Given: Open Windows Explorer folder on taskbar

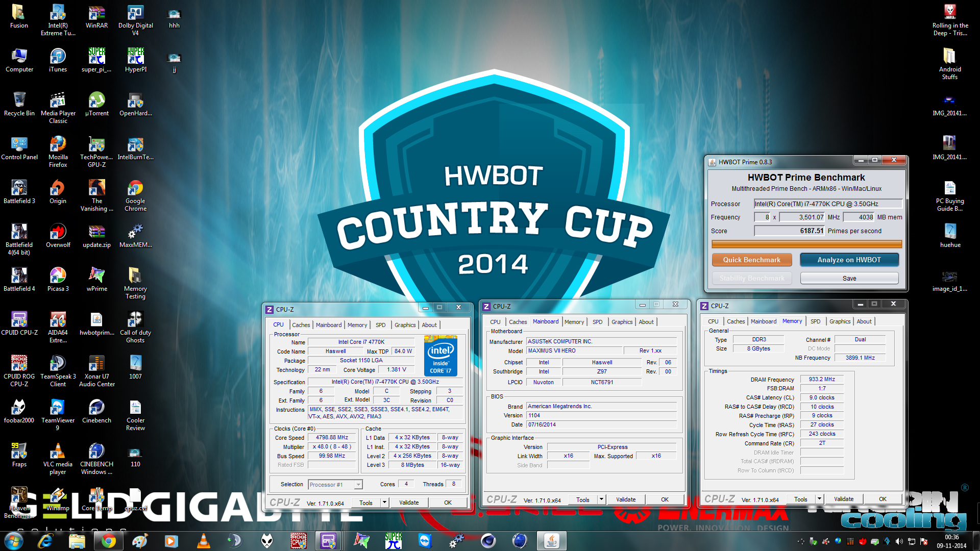Looking at the screenshot, I should tap(77, 541).
